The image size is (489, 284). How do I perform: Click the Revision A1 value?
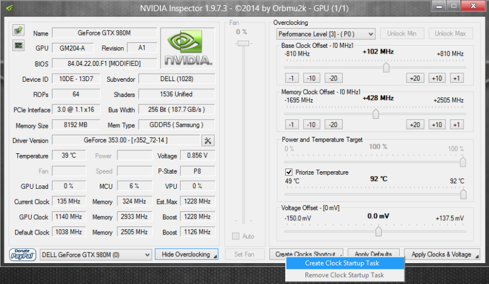(x=142, y=48)
